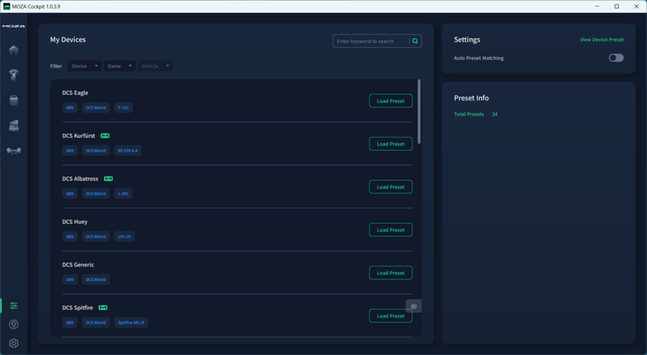This screenshot has width=647, height=355.
Task: Load the DCS Huey preset
Action: pos(390,230)
